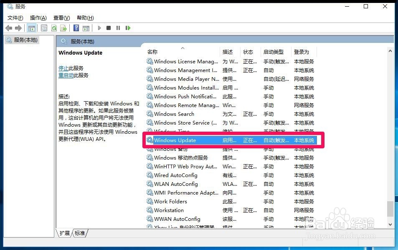This screenshot has width=398, height=250.
Task: Open the blue Help toolbar icon
Action: [x=76, y=28]
